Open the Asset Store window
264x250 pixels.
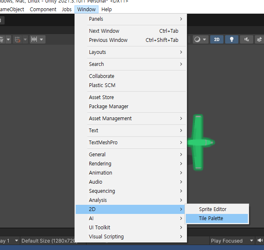pos(131,97)
